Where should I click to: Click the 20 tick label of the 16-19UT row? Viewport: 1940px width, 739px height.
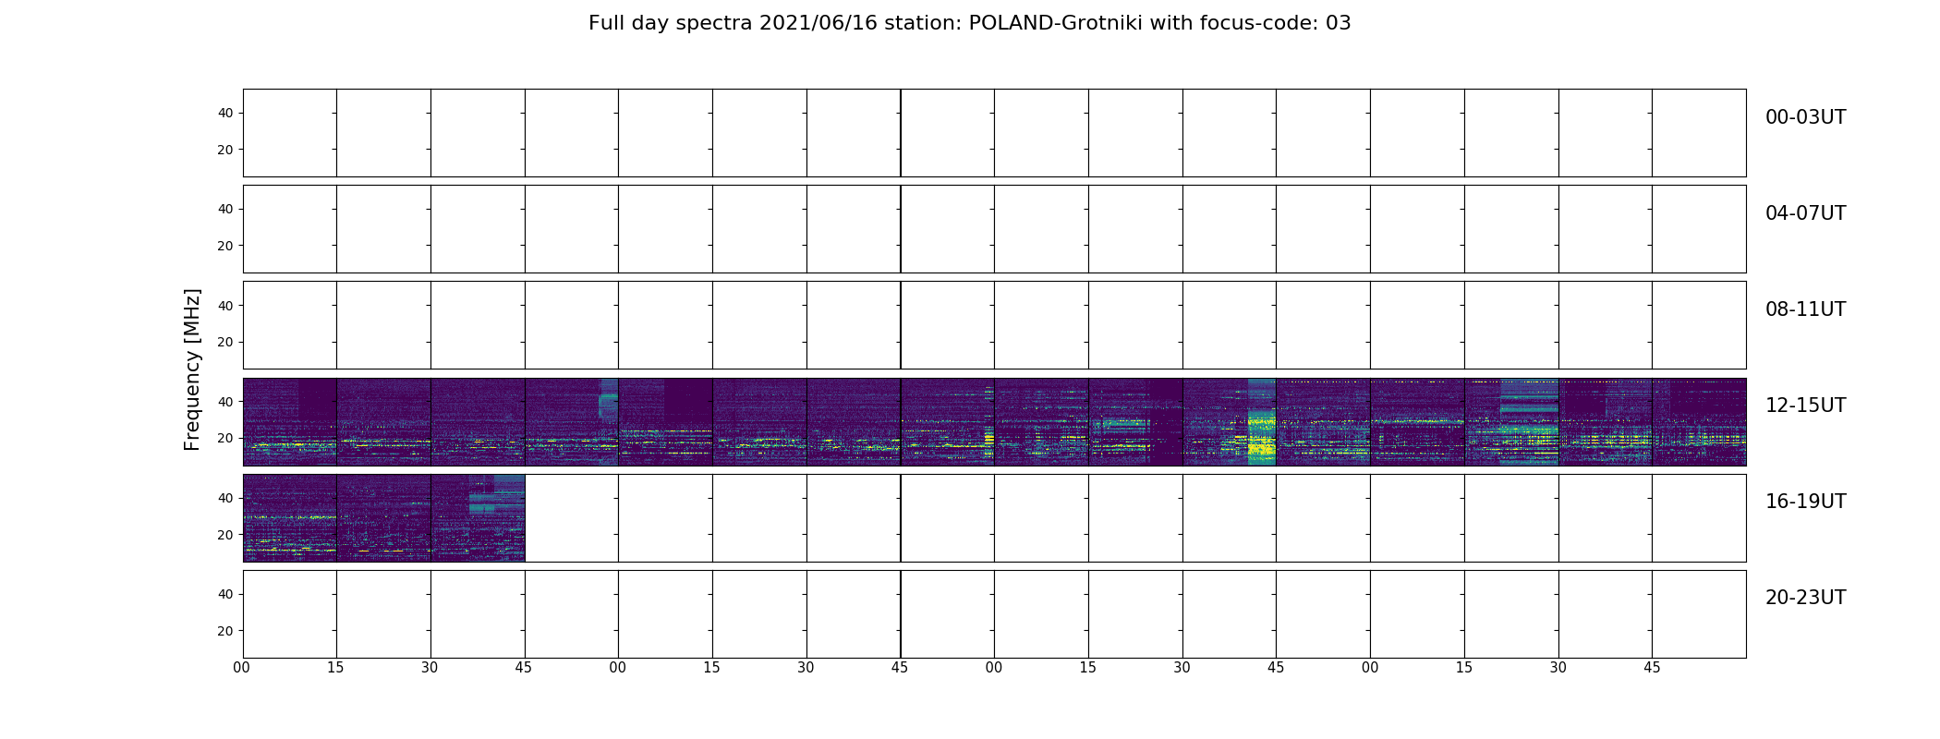pyautogui.click(x=225, y=535)
